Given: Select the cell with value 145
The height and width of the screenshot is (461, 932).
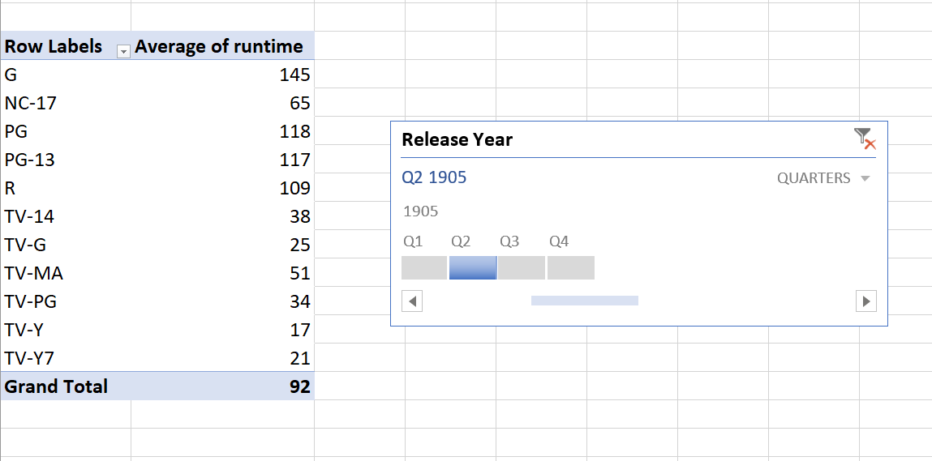Looking at the screenshot, I should click(222, 75).
